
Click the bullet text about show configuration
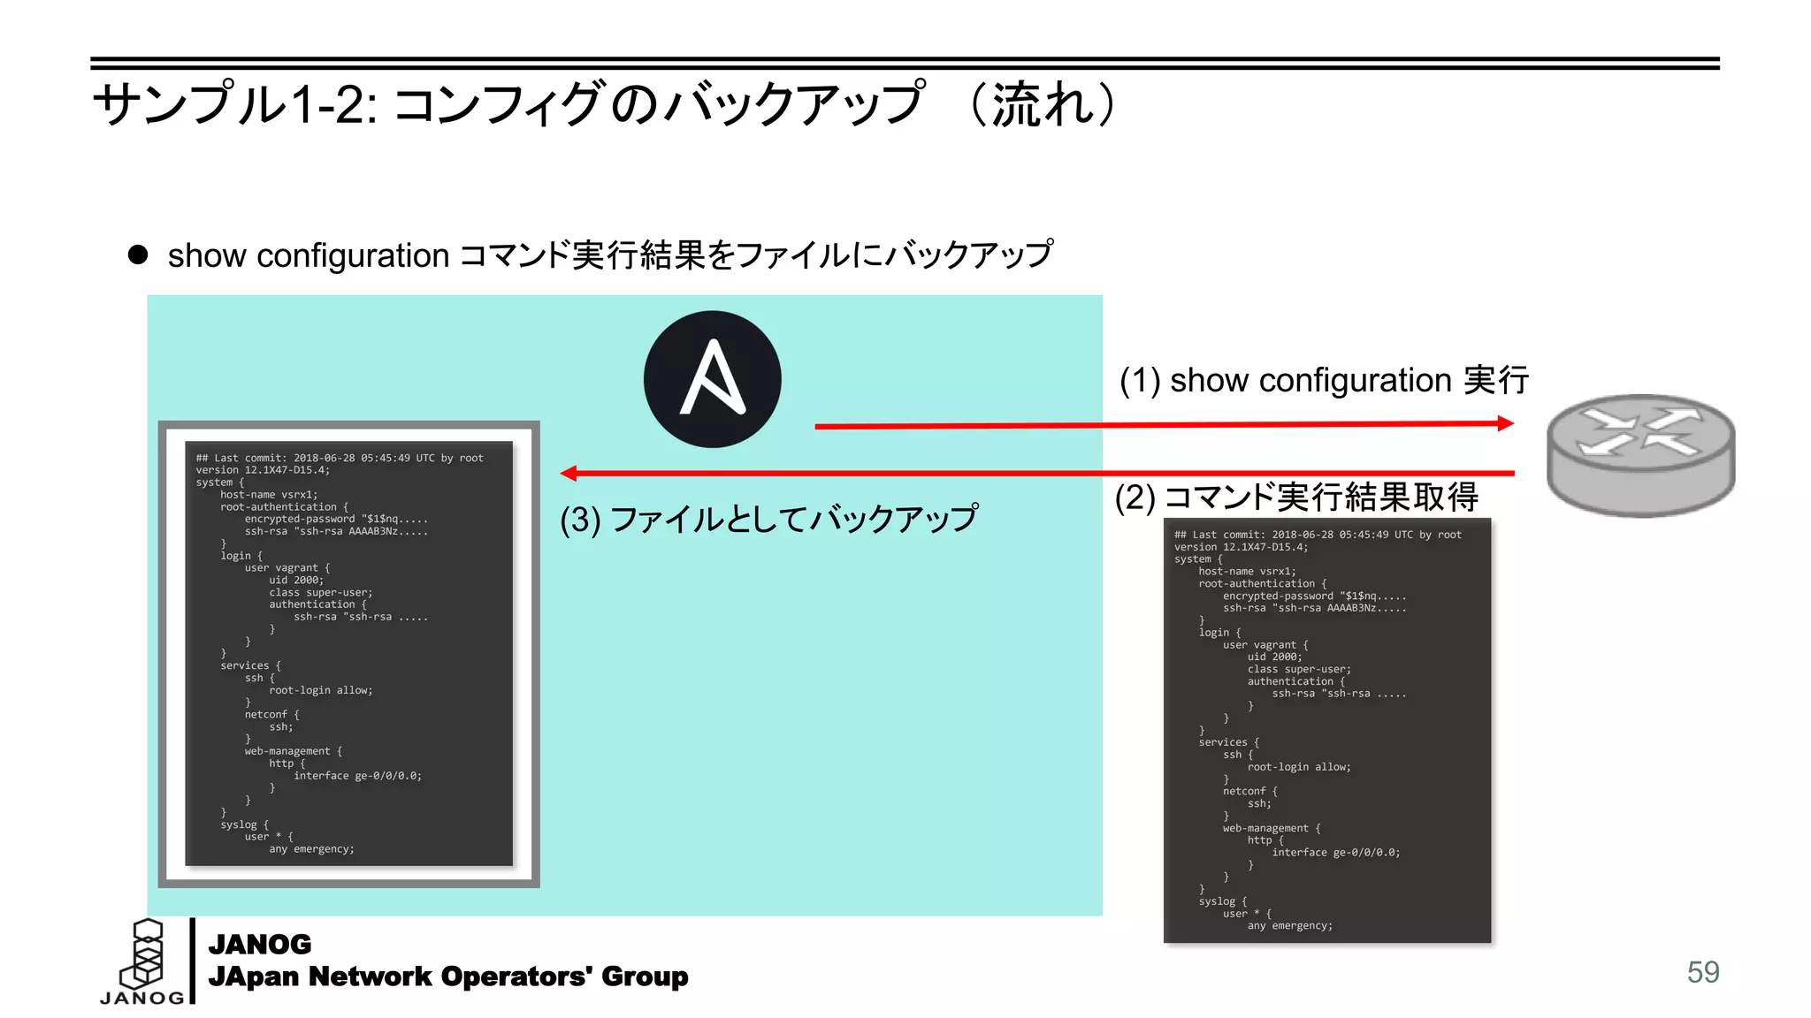pyautogui.click(x=610, y=255)
